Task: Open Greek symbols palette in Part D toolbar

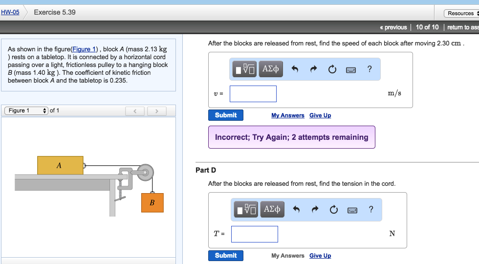Action: pyautogui.click(x=272, y=209)
